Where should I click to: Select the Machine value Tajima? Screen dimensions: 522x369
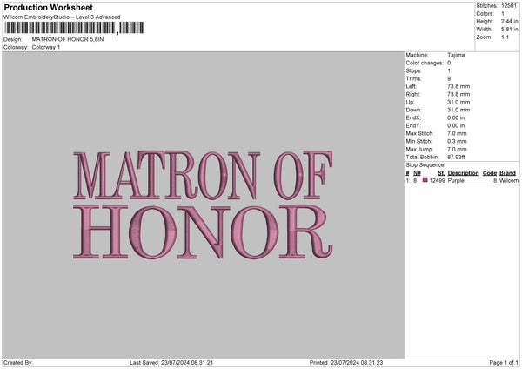click(456, 55)
